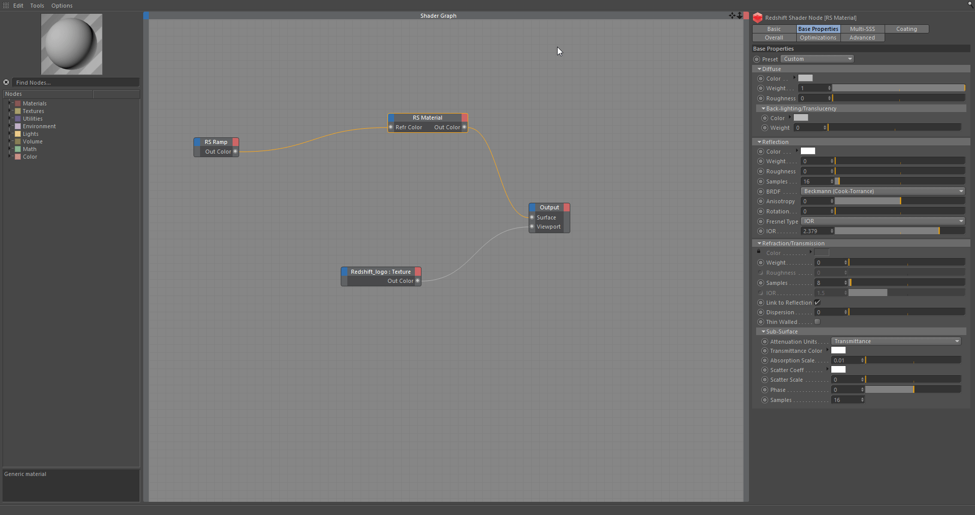Screen dimensions: 975x515
Task: Click the grip icon left of Edit menu
Action: coord(6,6)
